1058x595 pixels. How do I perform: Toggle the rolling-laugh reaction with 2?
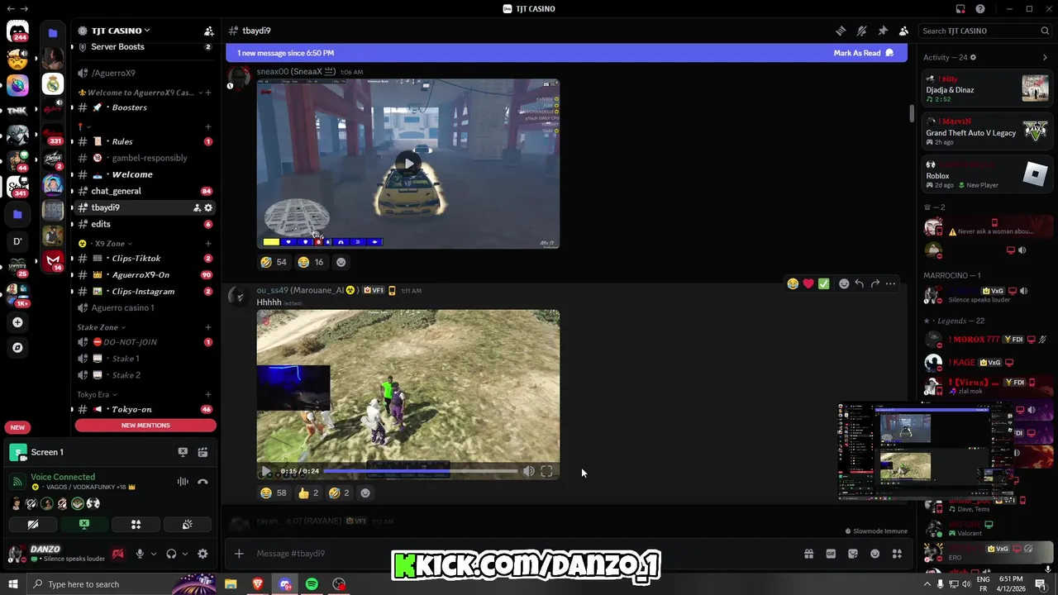coord(340,493)
